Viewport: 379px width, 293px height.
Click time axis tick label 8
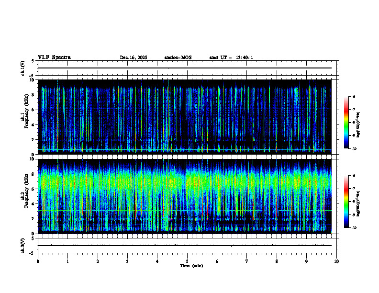coord(277,261)
